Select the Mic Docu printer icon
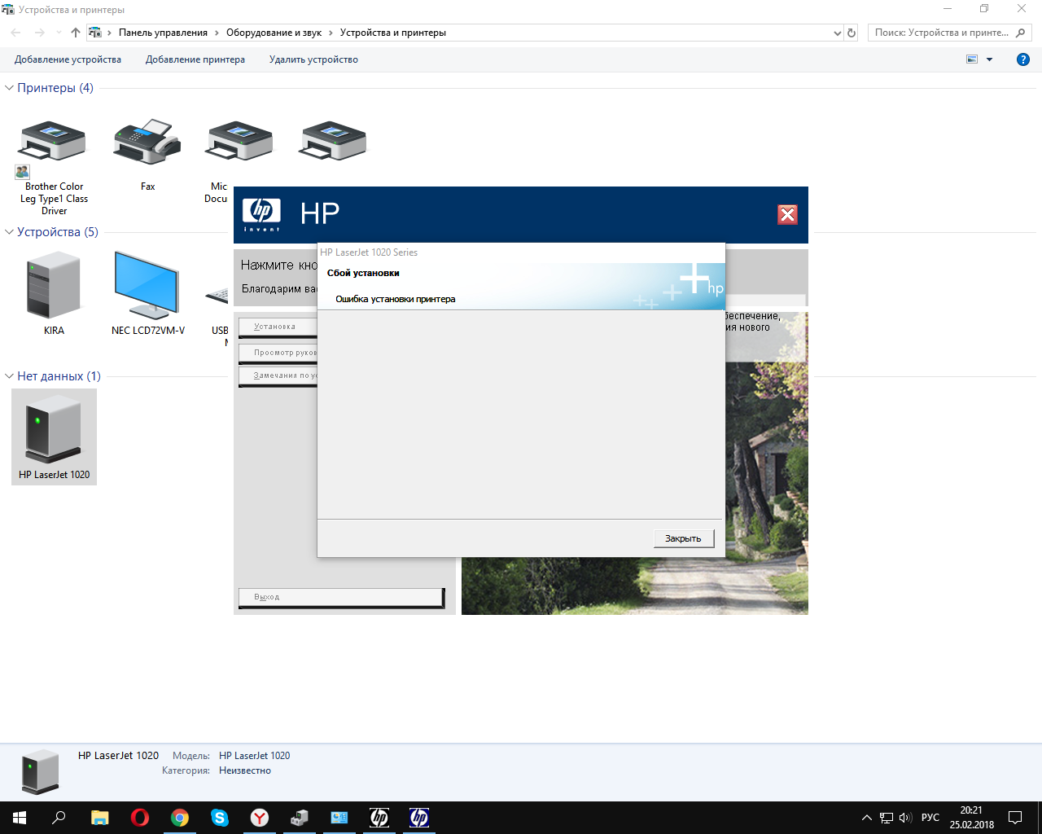The image size is (1042, 834). 239,143
